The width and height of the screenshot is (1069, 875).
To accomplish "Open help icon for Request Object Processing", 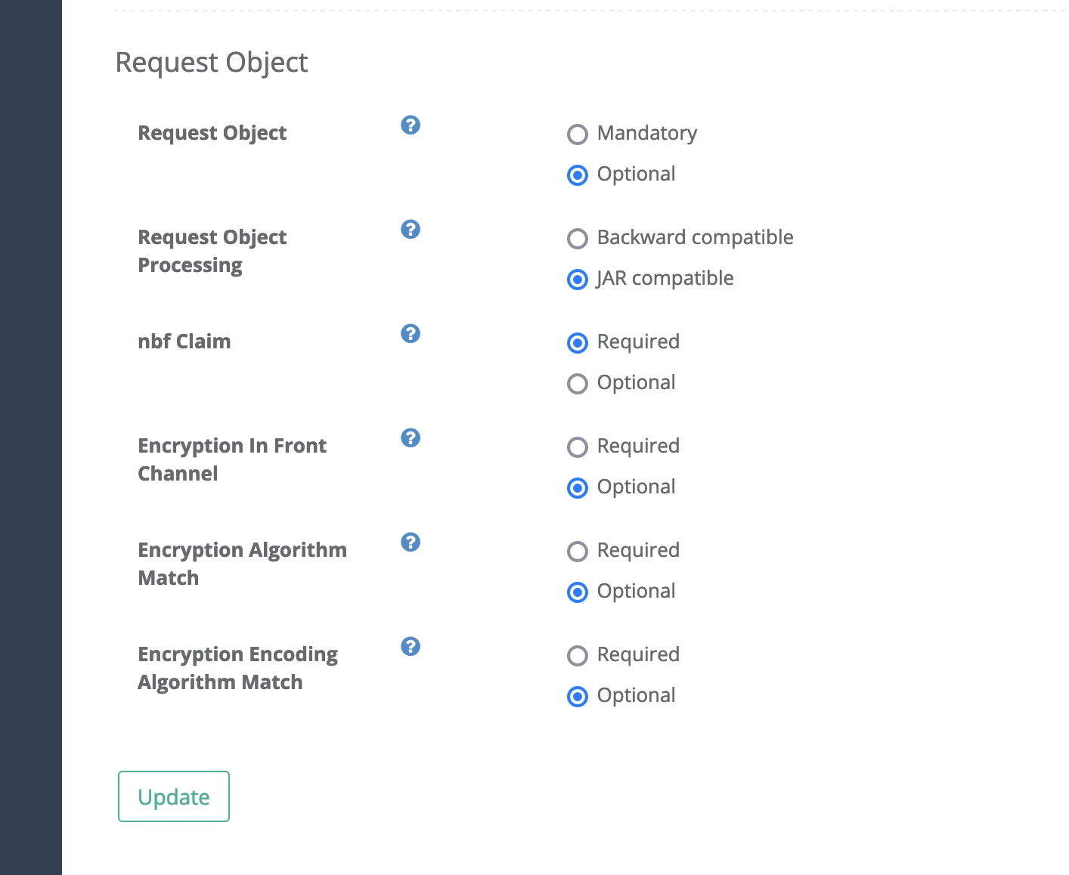I will 411,229.
